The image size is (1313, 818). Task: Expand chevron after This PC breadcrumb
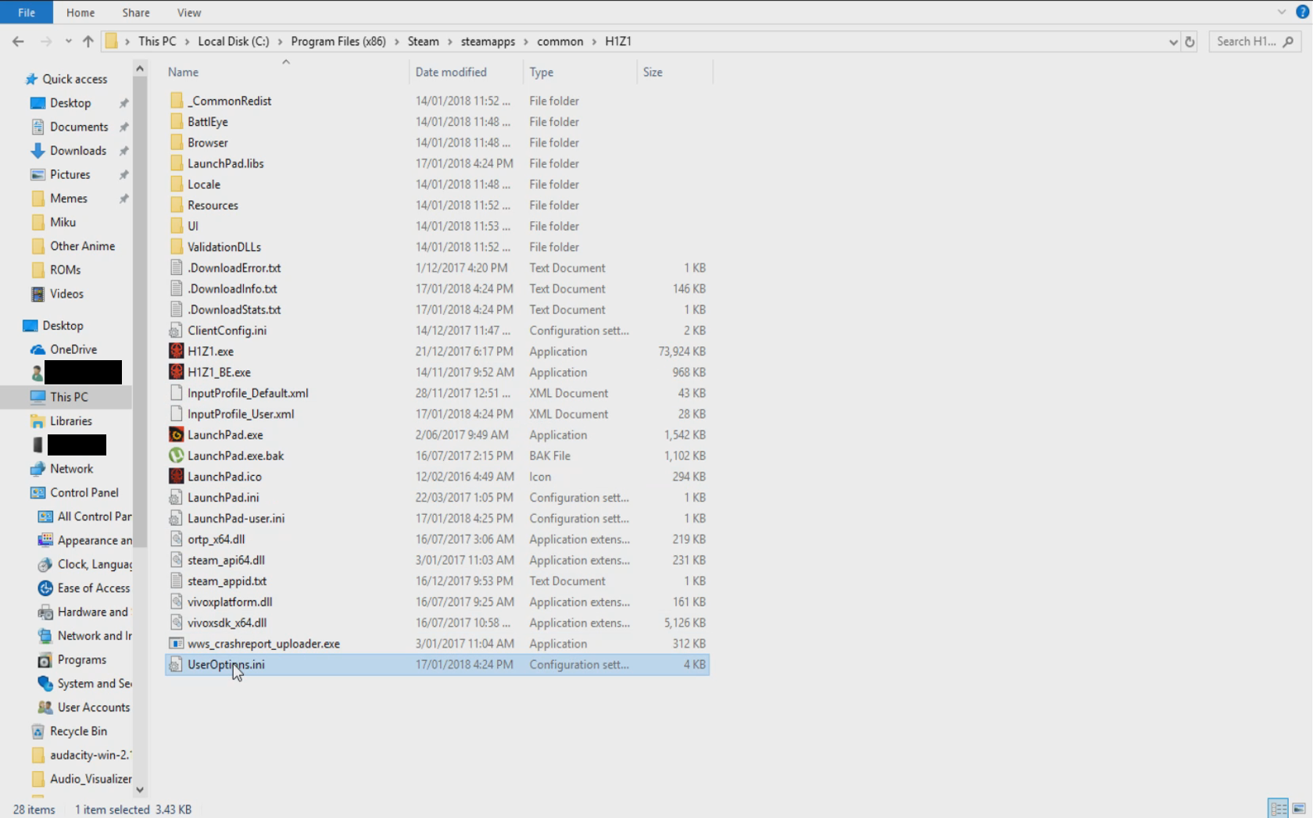tap(187, 41)
